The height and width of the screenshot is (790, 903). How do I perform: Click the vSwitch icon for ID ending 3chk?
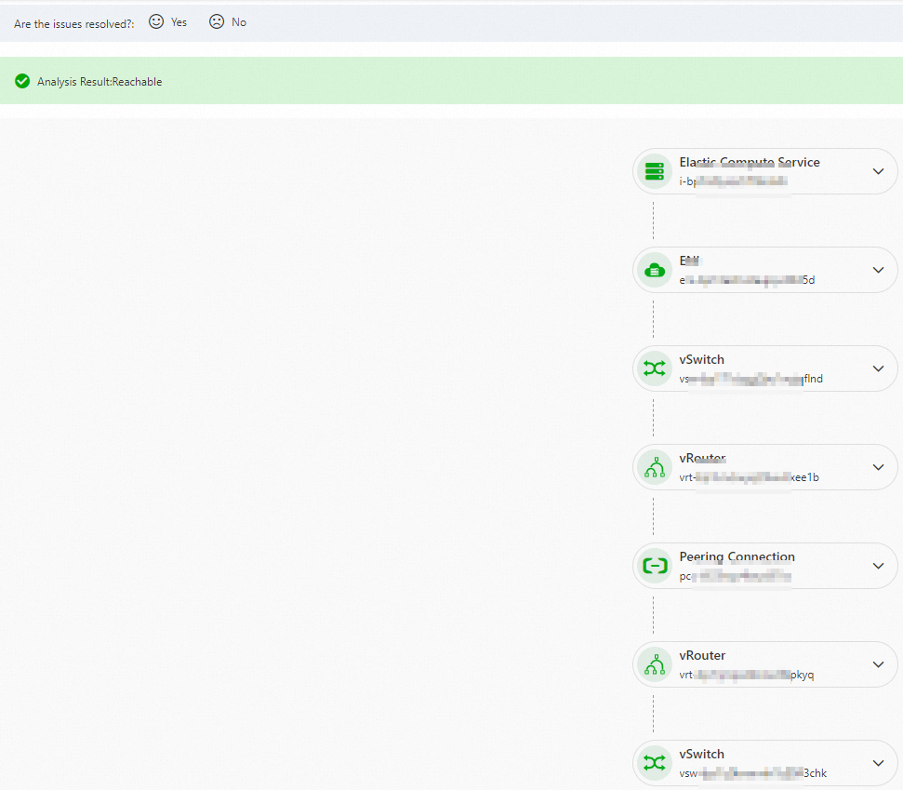(655, 763)
